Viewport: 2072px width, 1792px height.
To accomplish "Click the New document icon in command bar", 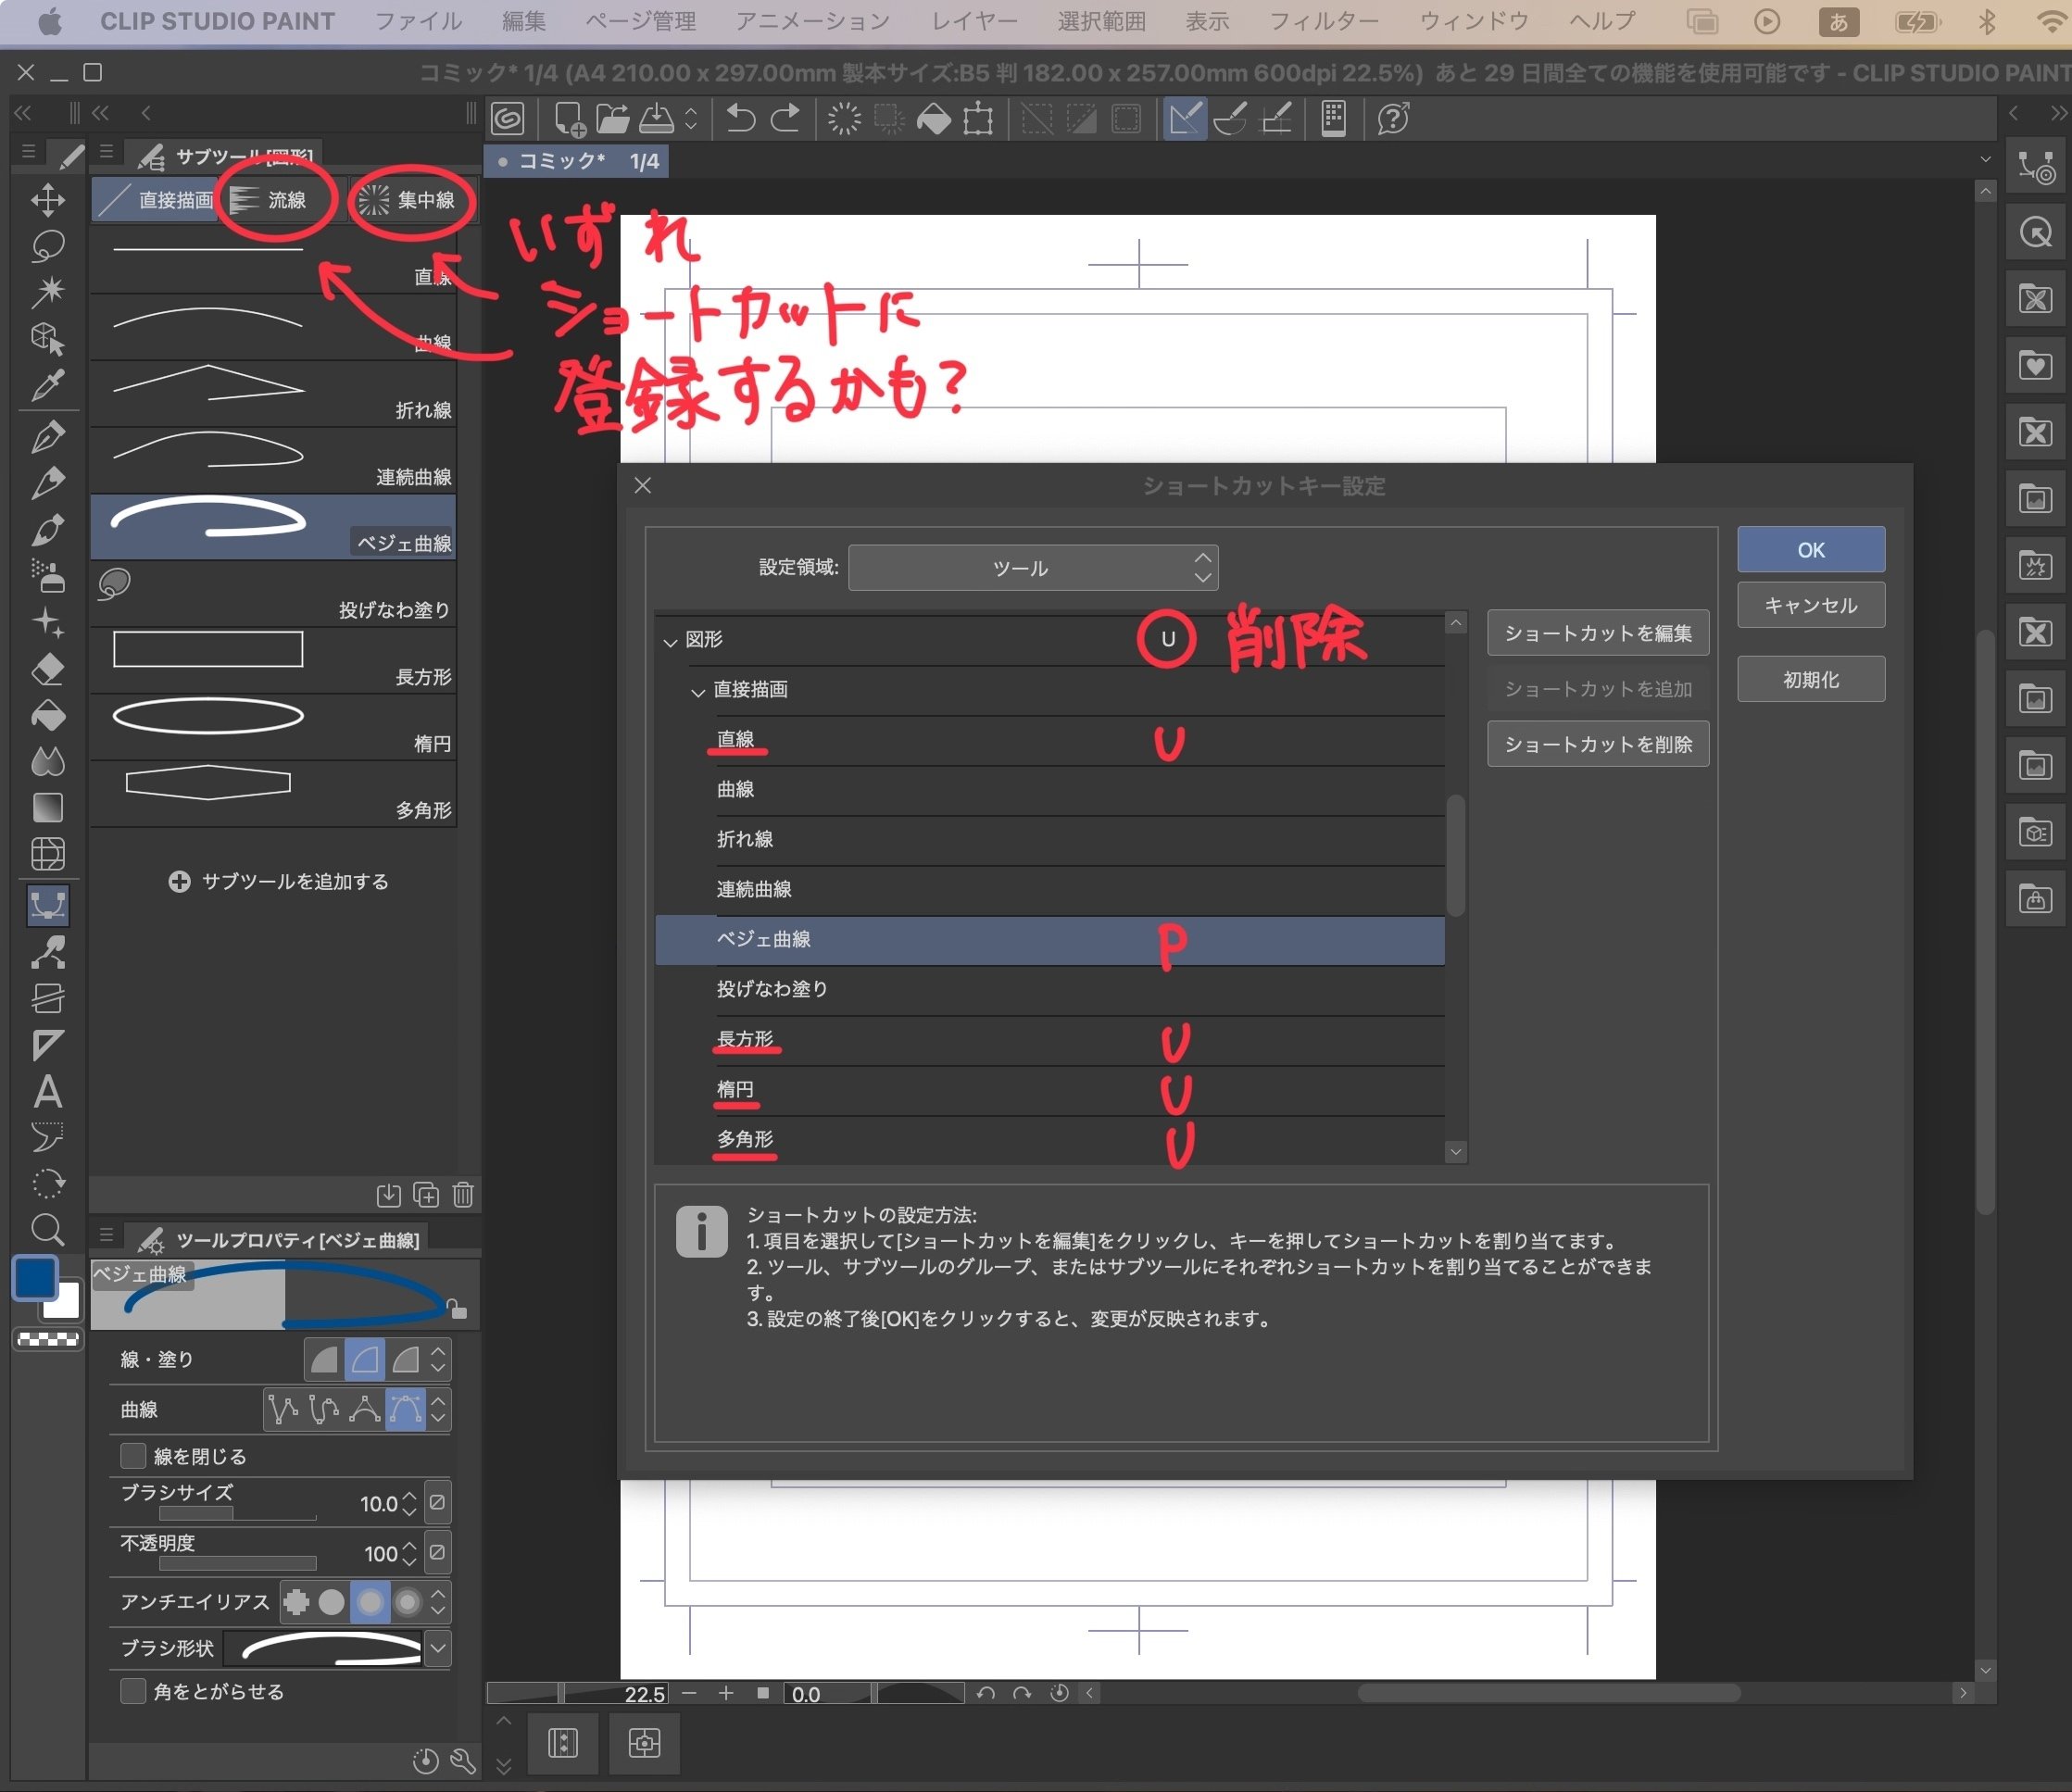I will coord(569,119).
